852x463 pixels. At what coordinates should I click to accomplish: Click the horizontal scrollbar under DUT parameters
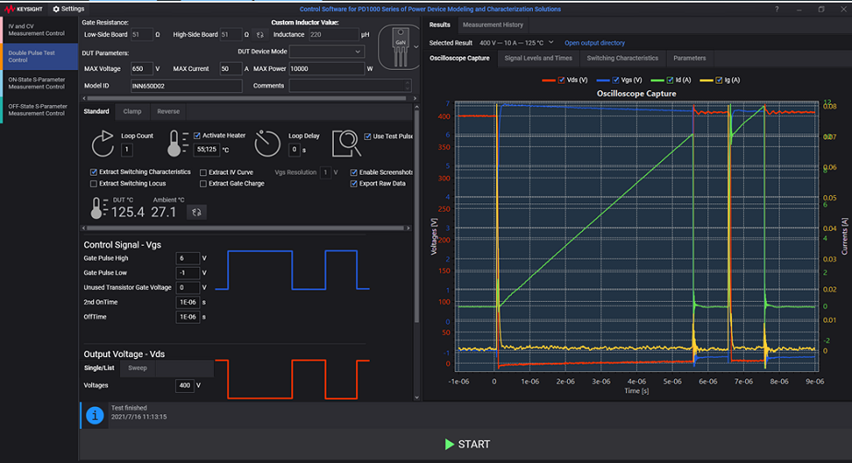point(249,99)
